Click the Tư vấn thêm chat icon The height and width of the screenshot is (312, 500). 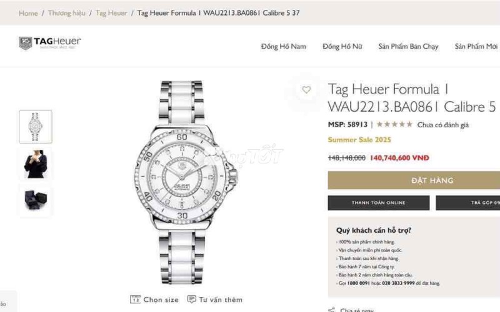(192, 300)
